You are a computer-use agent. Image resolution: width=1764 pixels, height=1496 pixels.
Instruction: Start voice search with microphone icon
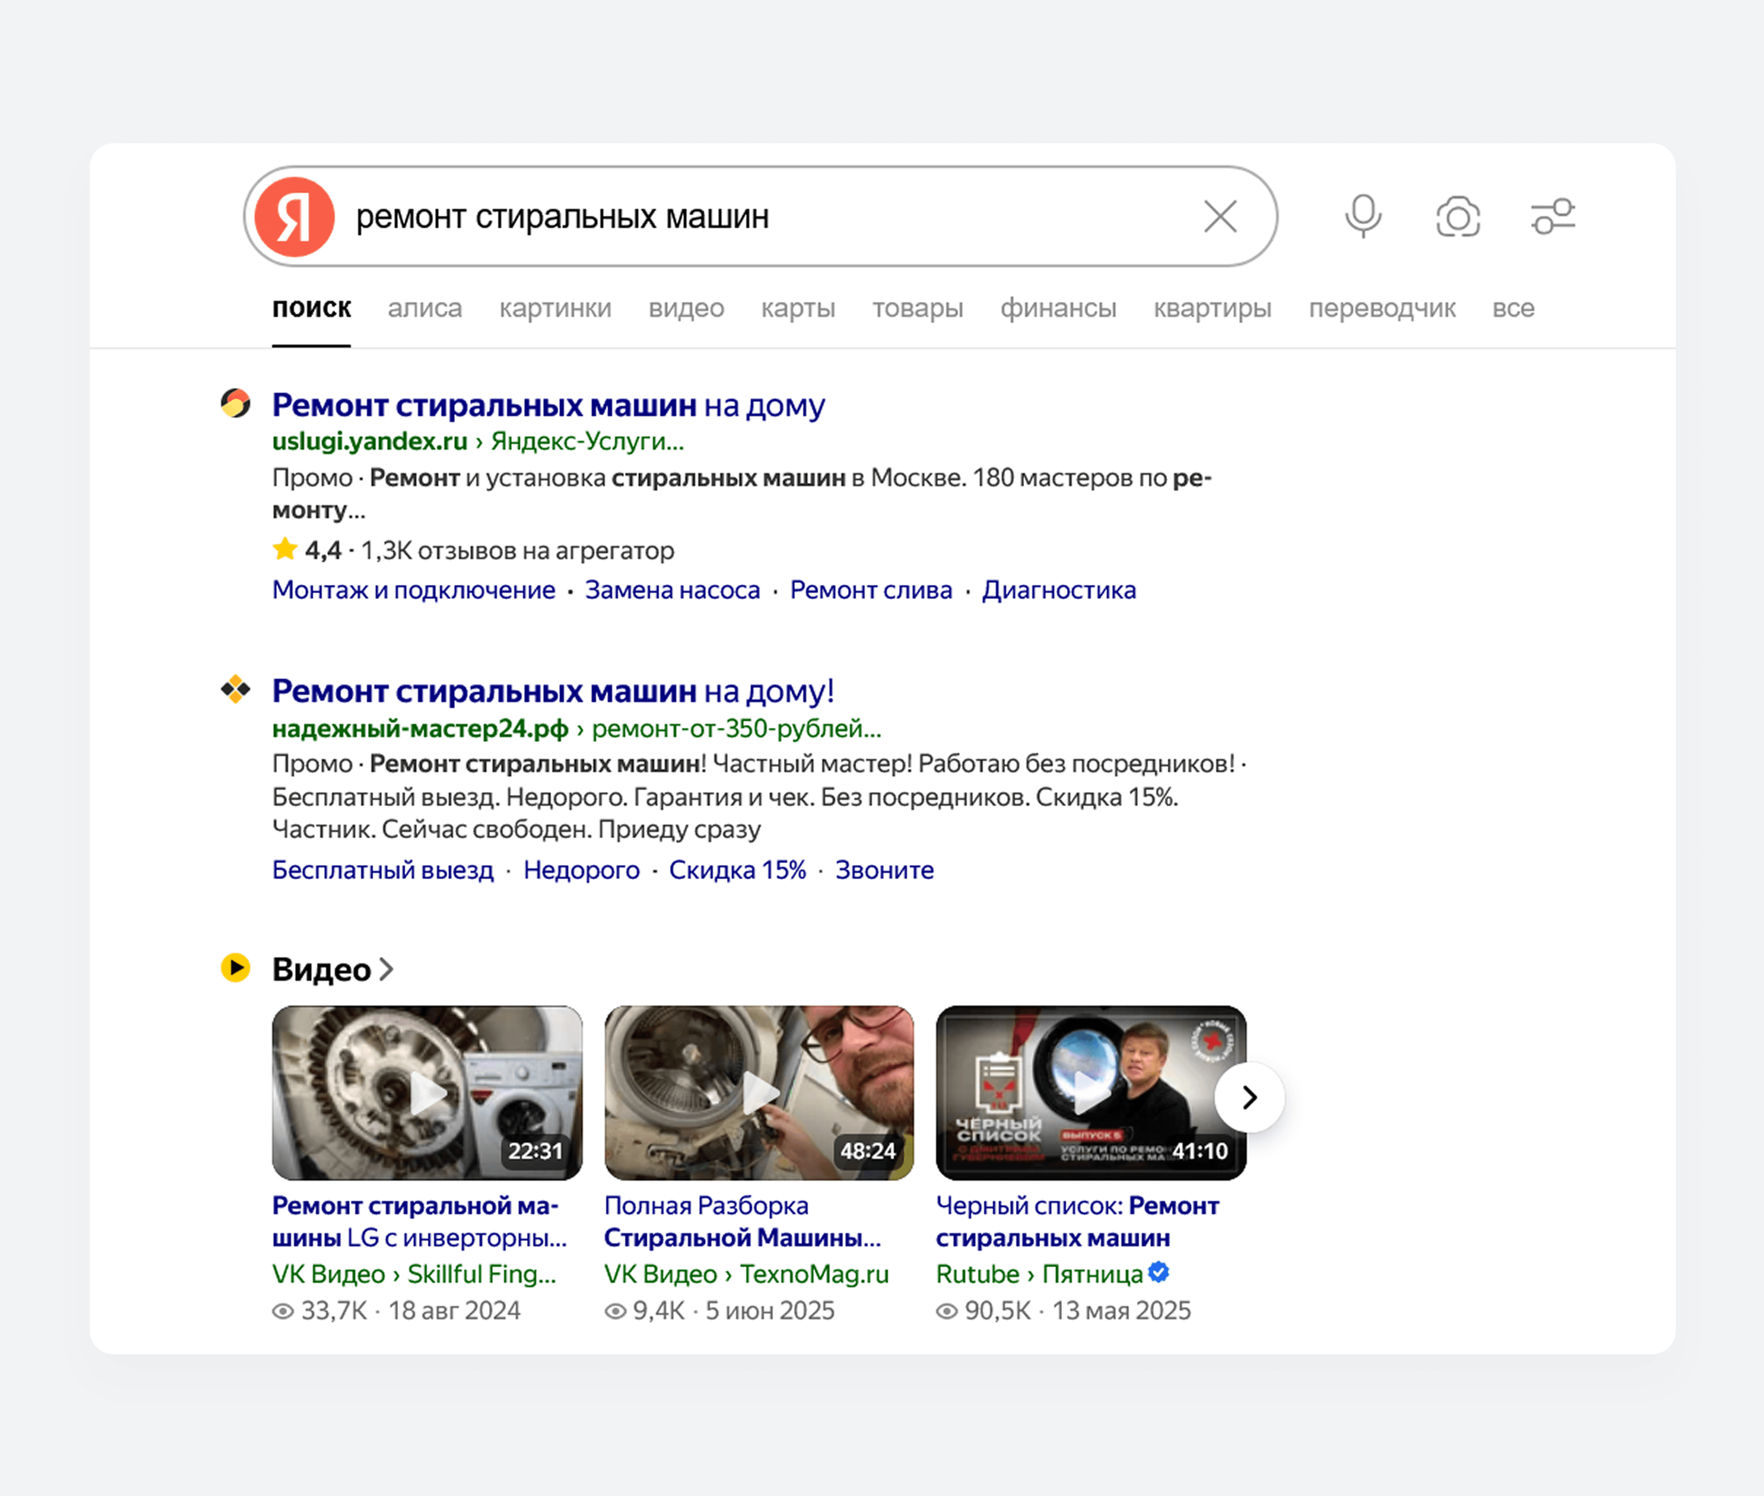coord(1363,217)
